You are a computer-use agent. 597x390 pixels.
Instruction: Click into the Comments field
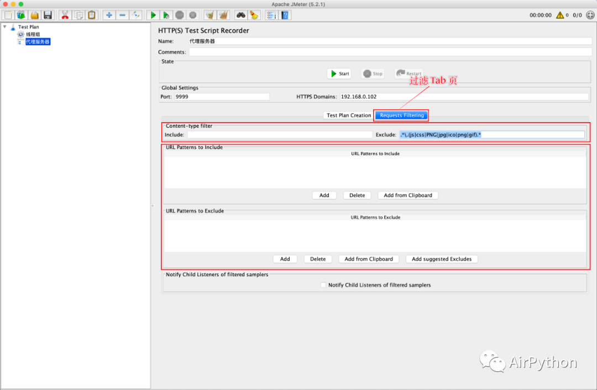pyautogui.click(x=390, y=52)
